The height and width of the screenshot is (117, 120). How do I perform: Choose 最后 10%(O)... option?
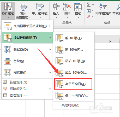pyautogui.click(x=74, y=73)
